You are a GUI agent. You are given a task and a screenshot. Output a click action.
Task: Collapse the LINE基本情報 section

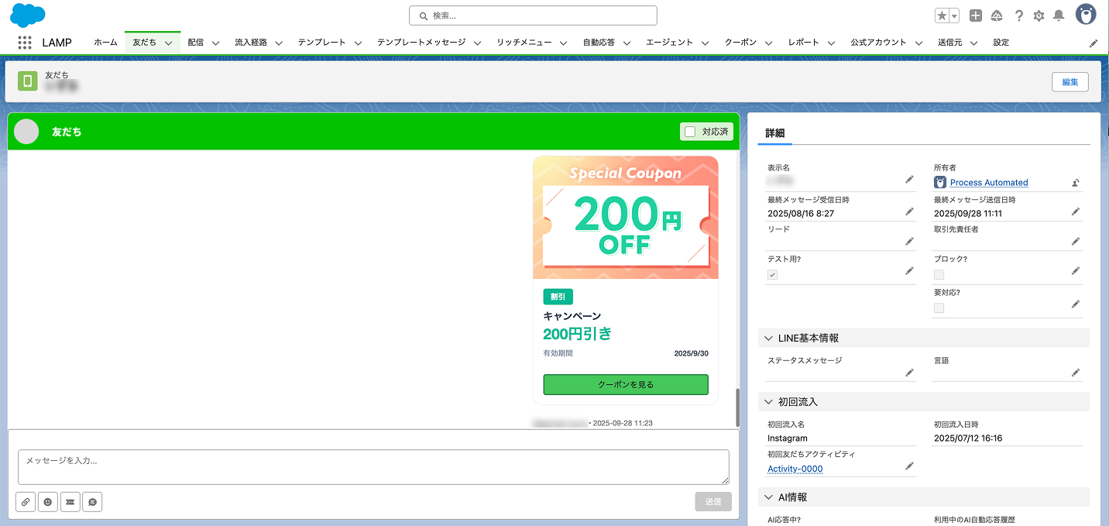(x=769, y=339)
